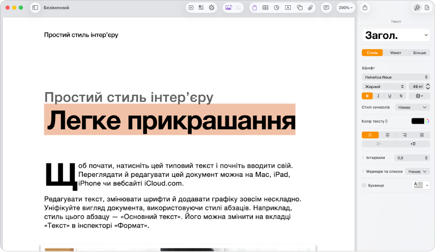Click the black text color swatch
435x252 pixels.
click(418, 121)
